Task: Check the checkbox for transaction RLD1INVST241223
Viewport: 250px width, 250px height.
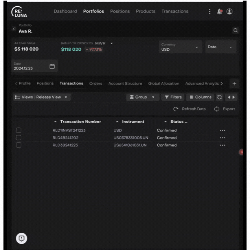Action: 19,130
